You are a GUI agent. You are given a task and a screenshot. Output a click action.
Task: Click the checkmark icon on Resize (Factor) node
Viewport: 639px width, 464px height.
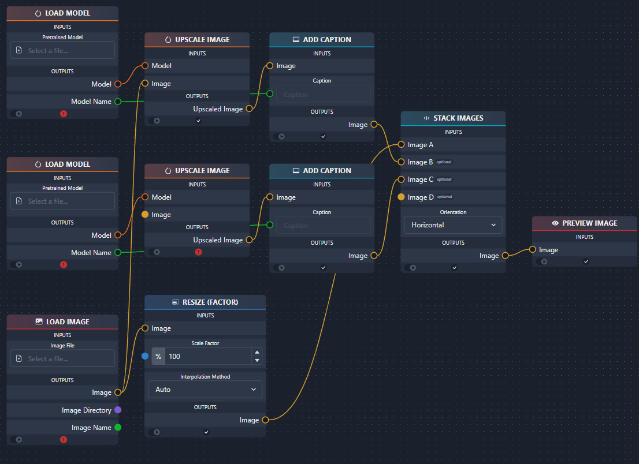click(206, 432)
